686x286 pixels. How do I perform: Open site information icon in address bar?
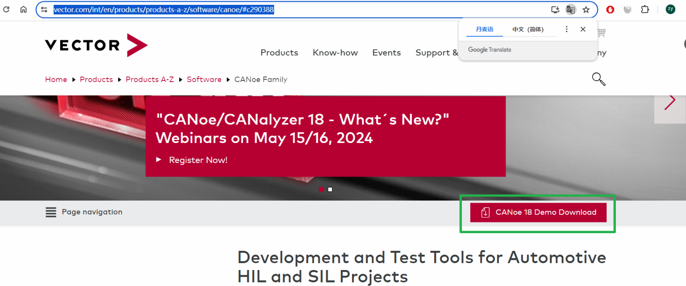point(45,10)
